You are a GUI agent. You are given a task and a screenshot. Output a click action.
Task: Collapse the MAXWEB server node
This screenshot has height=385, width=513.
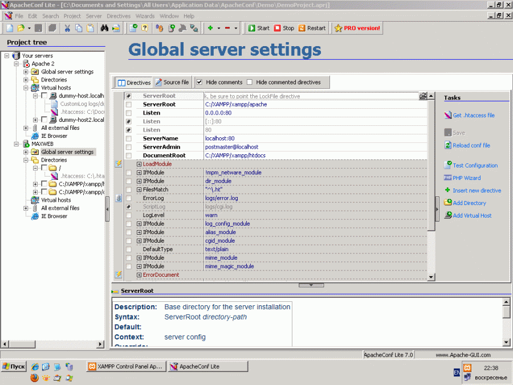tap(17, 144)
